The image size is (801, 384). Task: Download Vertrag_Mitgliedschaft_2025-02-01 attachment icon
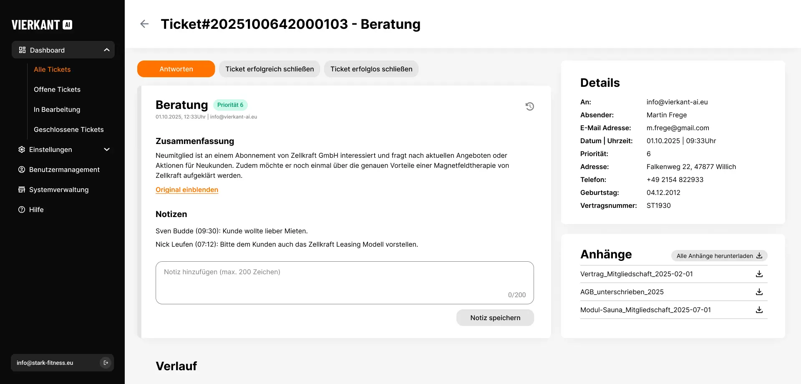coord(759,274)
